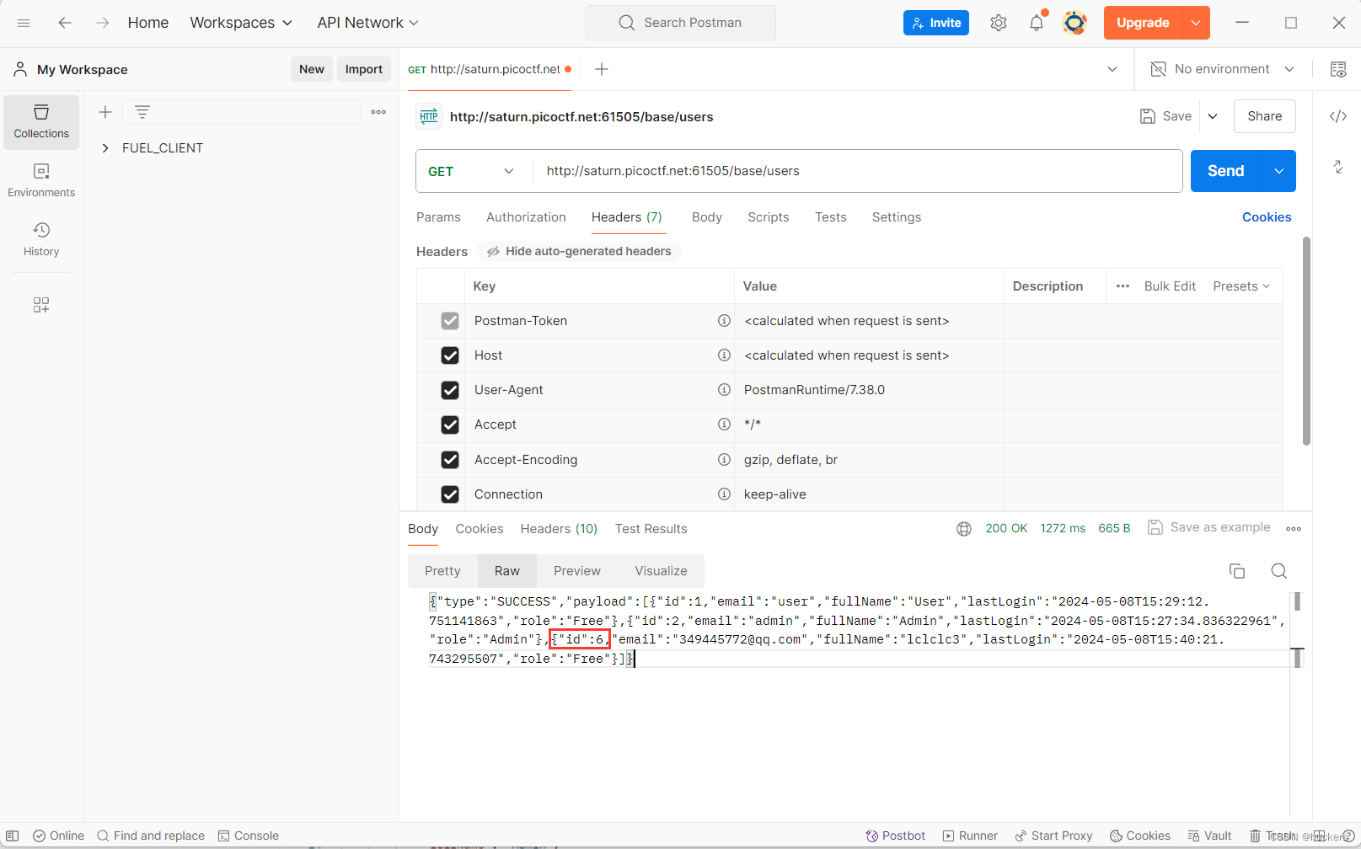Switch to the request Body tab

707,217
